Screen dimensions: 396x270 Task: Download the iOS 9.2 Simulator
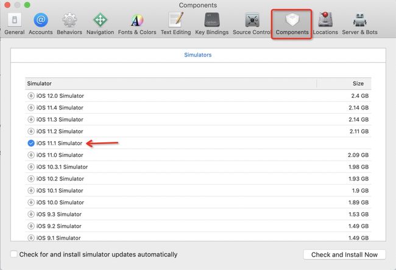coord(31,226)
